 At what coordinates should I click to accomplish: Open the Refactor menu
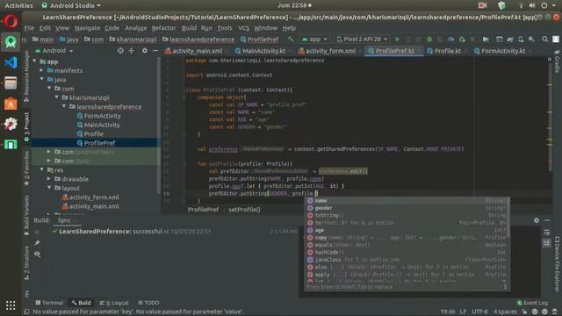click(163, 28)
